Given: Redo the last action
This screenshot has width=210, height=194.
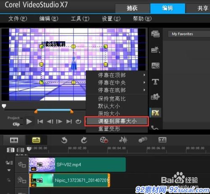Looking at the screenshot, I should (84, 140).
